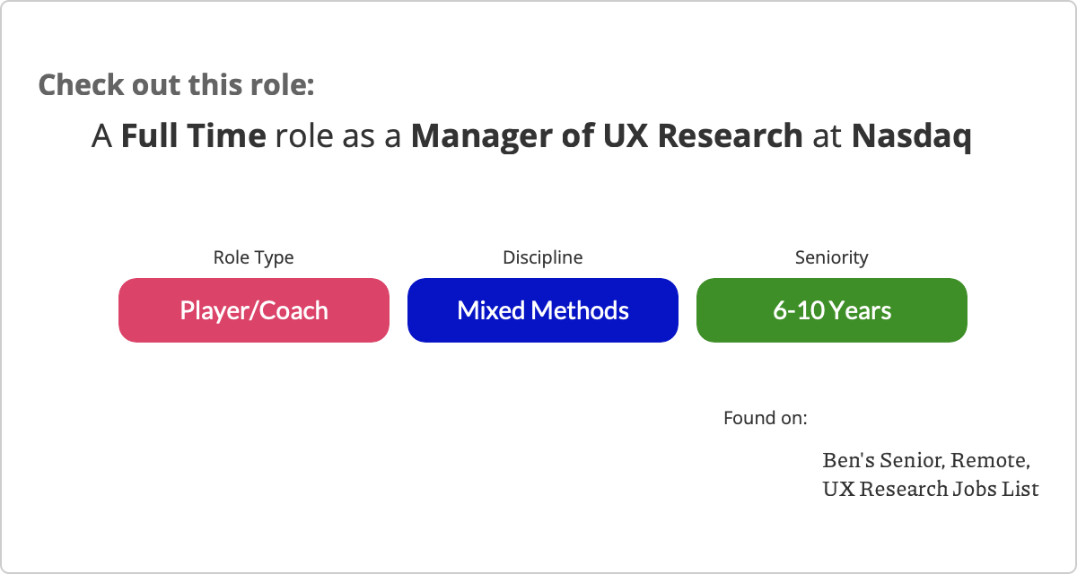The height and width of the screenshot is (574, 1077).
Task: Click the green 6-10 Years badge
Action: (832, 310)
